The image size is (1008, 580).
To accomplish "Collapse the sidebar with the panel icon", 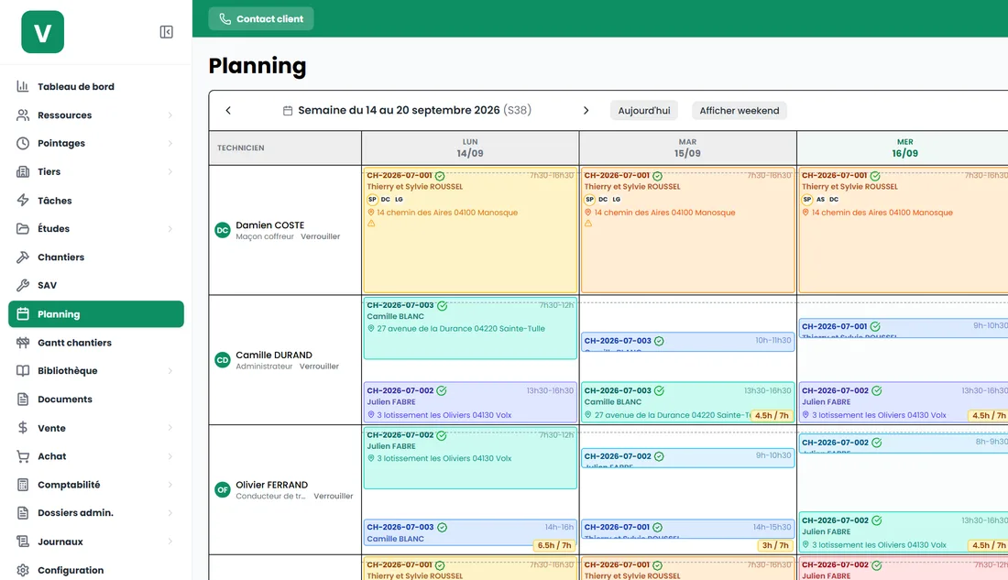I will click(167, 32).
